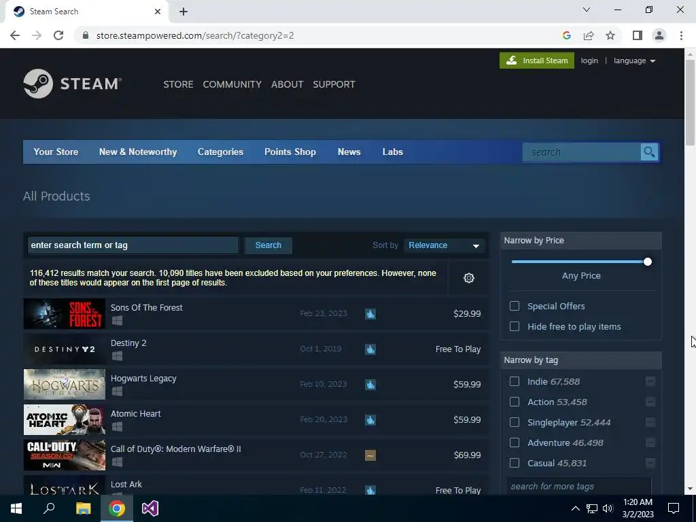Viewport: 696px width, 522px height.
Task: Exclude Action tag with minus button
Action: 650,402
